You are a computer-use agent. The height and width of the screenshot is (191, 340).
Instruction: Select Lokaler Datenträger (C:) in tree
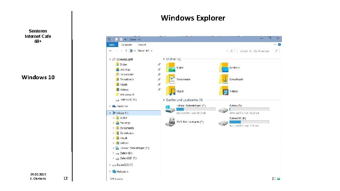click(x=135, y=148)
